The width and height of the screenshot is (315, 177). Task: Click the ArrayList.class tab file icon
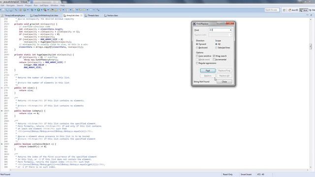pos(64,15)
